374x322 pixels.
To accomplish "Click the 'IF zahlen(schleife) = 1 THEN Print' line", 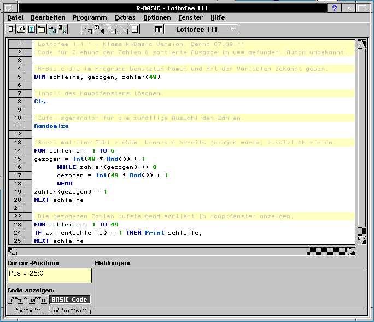I will coord(118,232).
